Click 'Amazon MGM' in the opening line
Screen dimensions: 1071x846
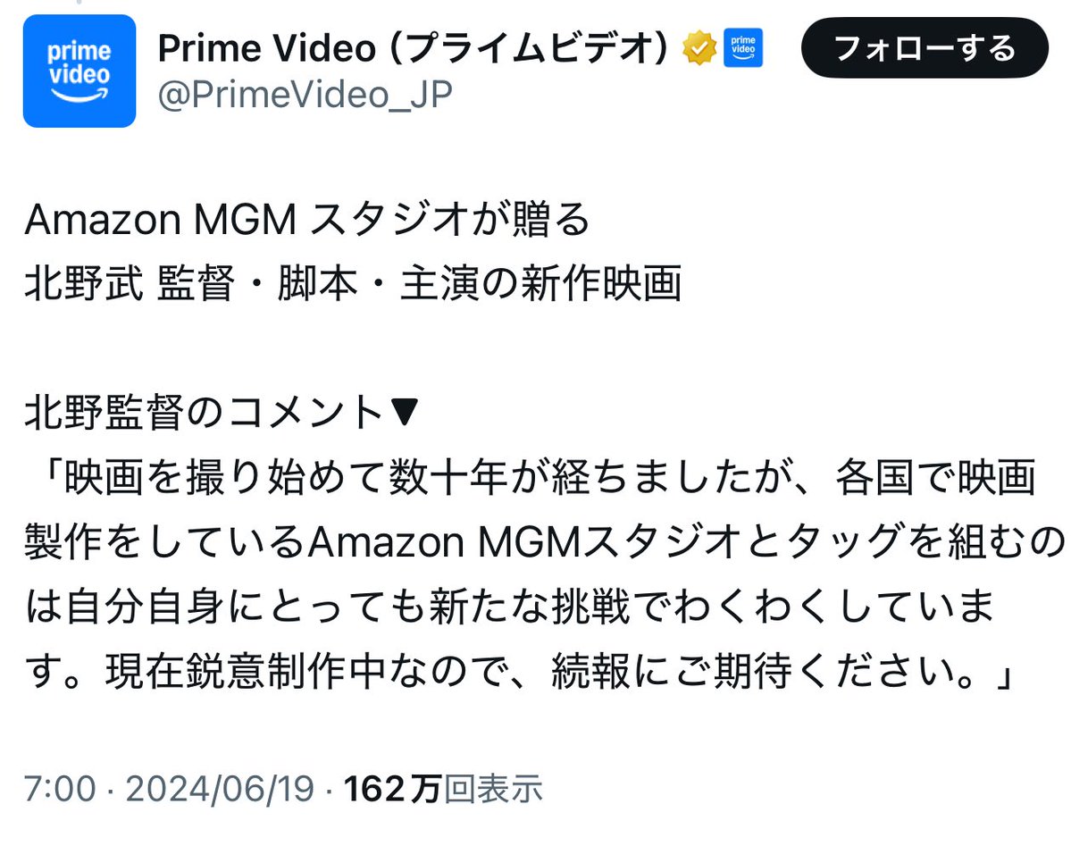161,220
